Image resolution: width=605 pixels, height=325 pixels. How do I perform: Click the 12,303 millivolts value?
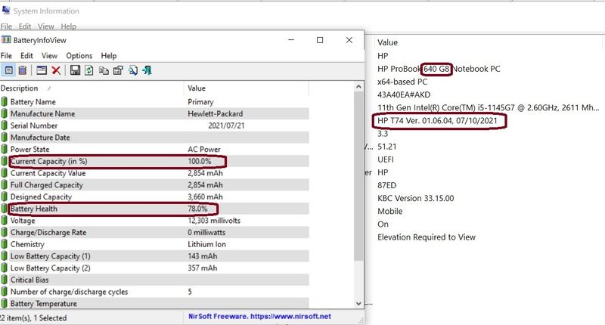tap(214, 221)
